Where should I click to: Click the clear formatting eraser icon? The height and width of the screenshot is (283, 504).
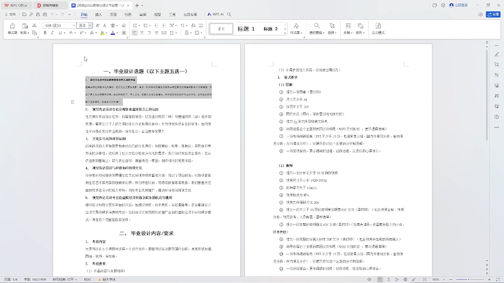point(124,25)
